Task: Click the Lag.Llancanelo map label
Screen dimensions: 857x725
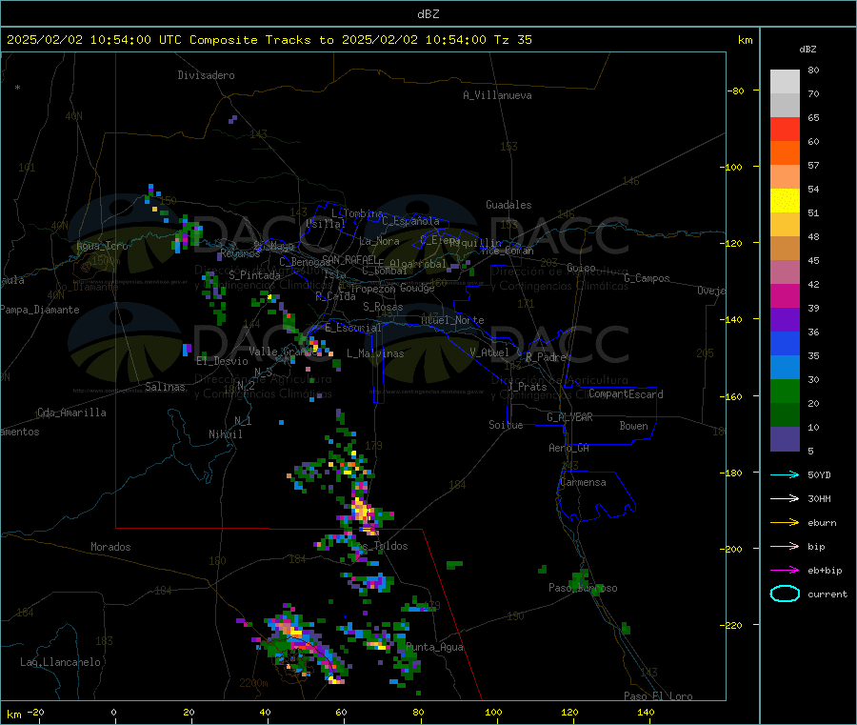Action: 60,662
